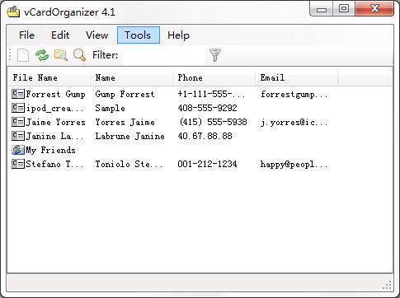Sort by the Email column header
Screen dimensions: 400x298
(x=296, y=77)
